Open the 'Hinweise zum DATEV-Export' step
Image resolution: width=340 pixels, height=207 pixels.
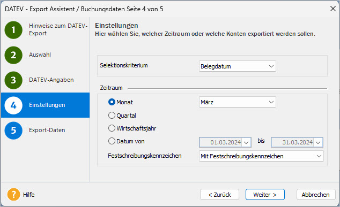58,29
